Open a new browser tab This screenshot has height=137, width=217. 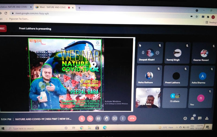click(79, 8)
